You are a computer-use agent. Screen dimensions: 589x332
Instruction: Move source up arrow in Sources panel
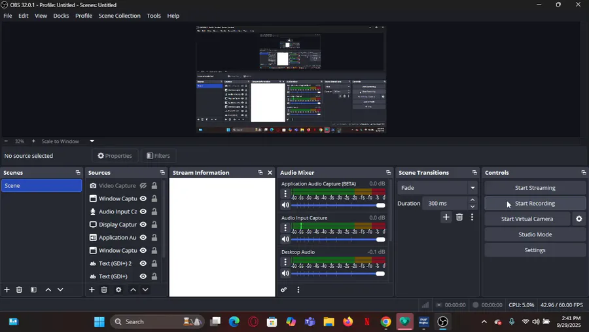133,289
